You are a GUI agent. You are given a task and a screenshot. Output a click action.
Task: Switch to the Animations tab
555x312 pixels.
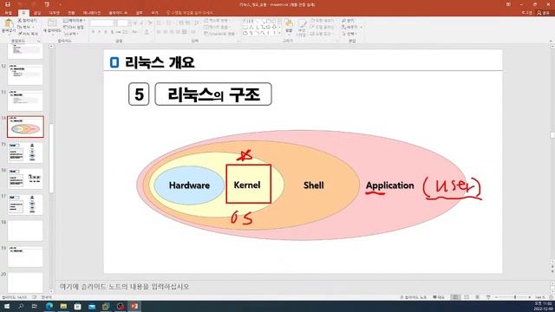pos(92,13)
